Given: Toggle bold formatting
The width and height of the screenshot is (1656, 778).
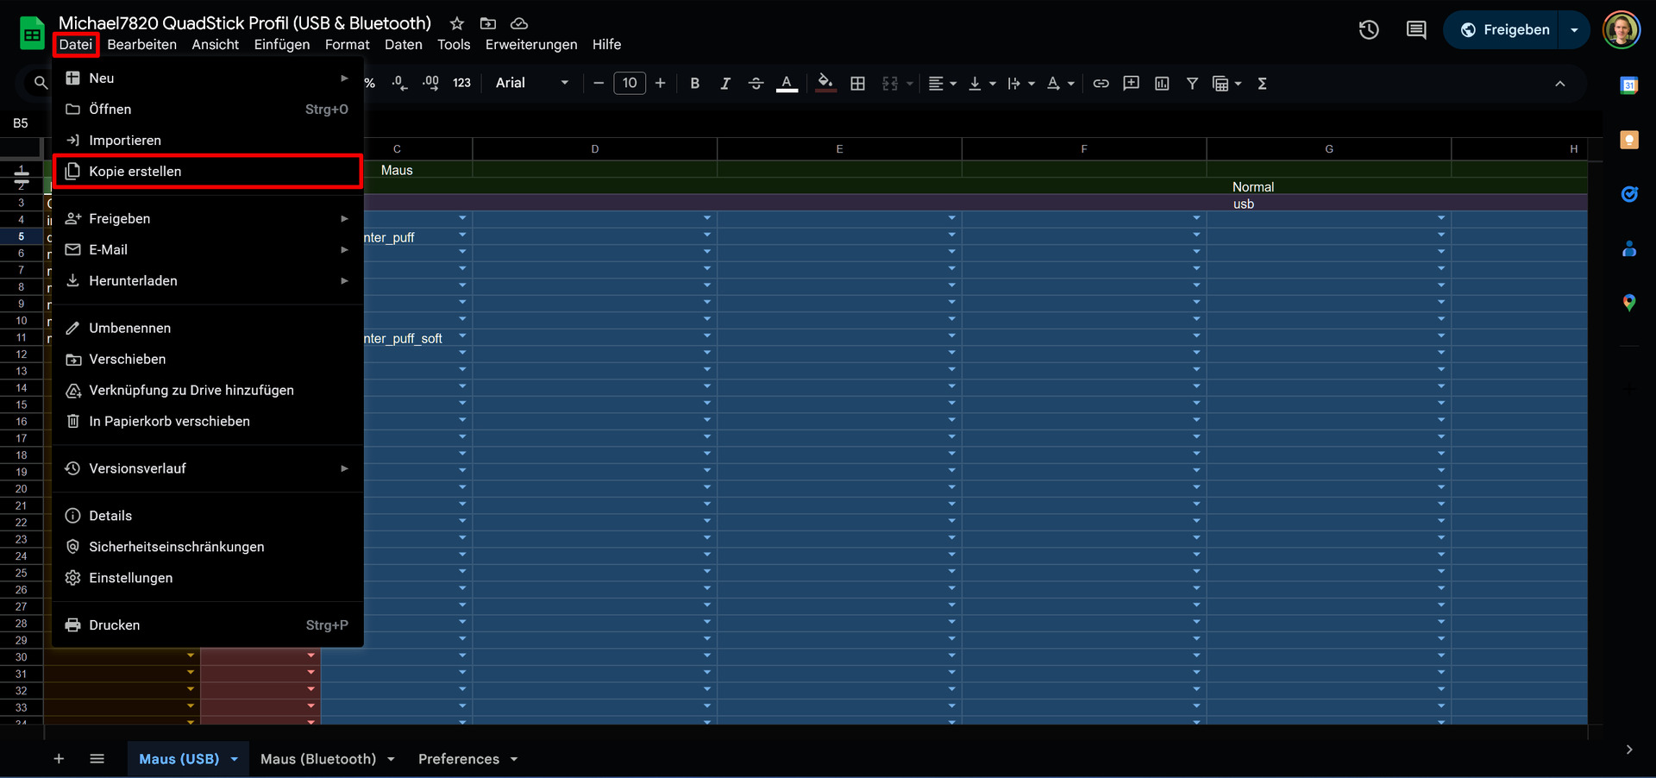Looking at the screenshot, I should [x=694, y=84].
